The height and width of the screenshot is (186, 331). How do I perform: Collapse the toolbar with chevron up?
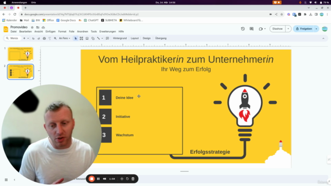click(323, 38)
